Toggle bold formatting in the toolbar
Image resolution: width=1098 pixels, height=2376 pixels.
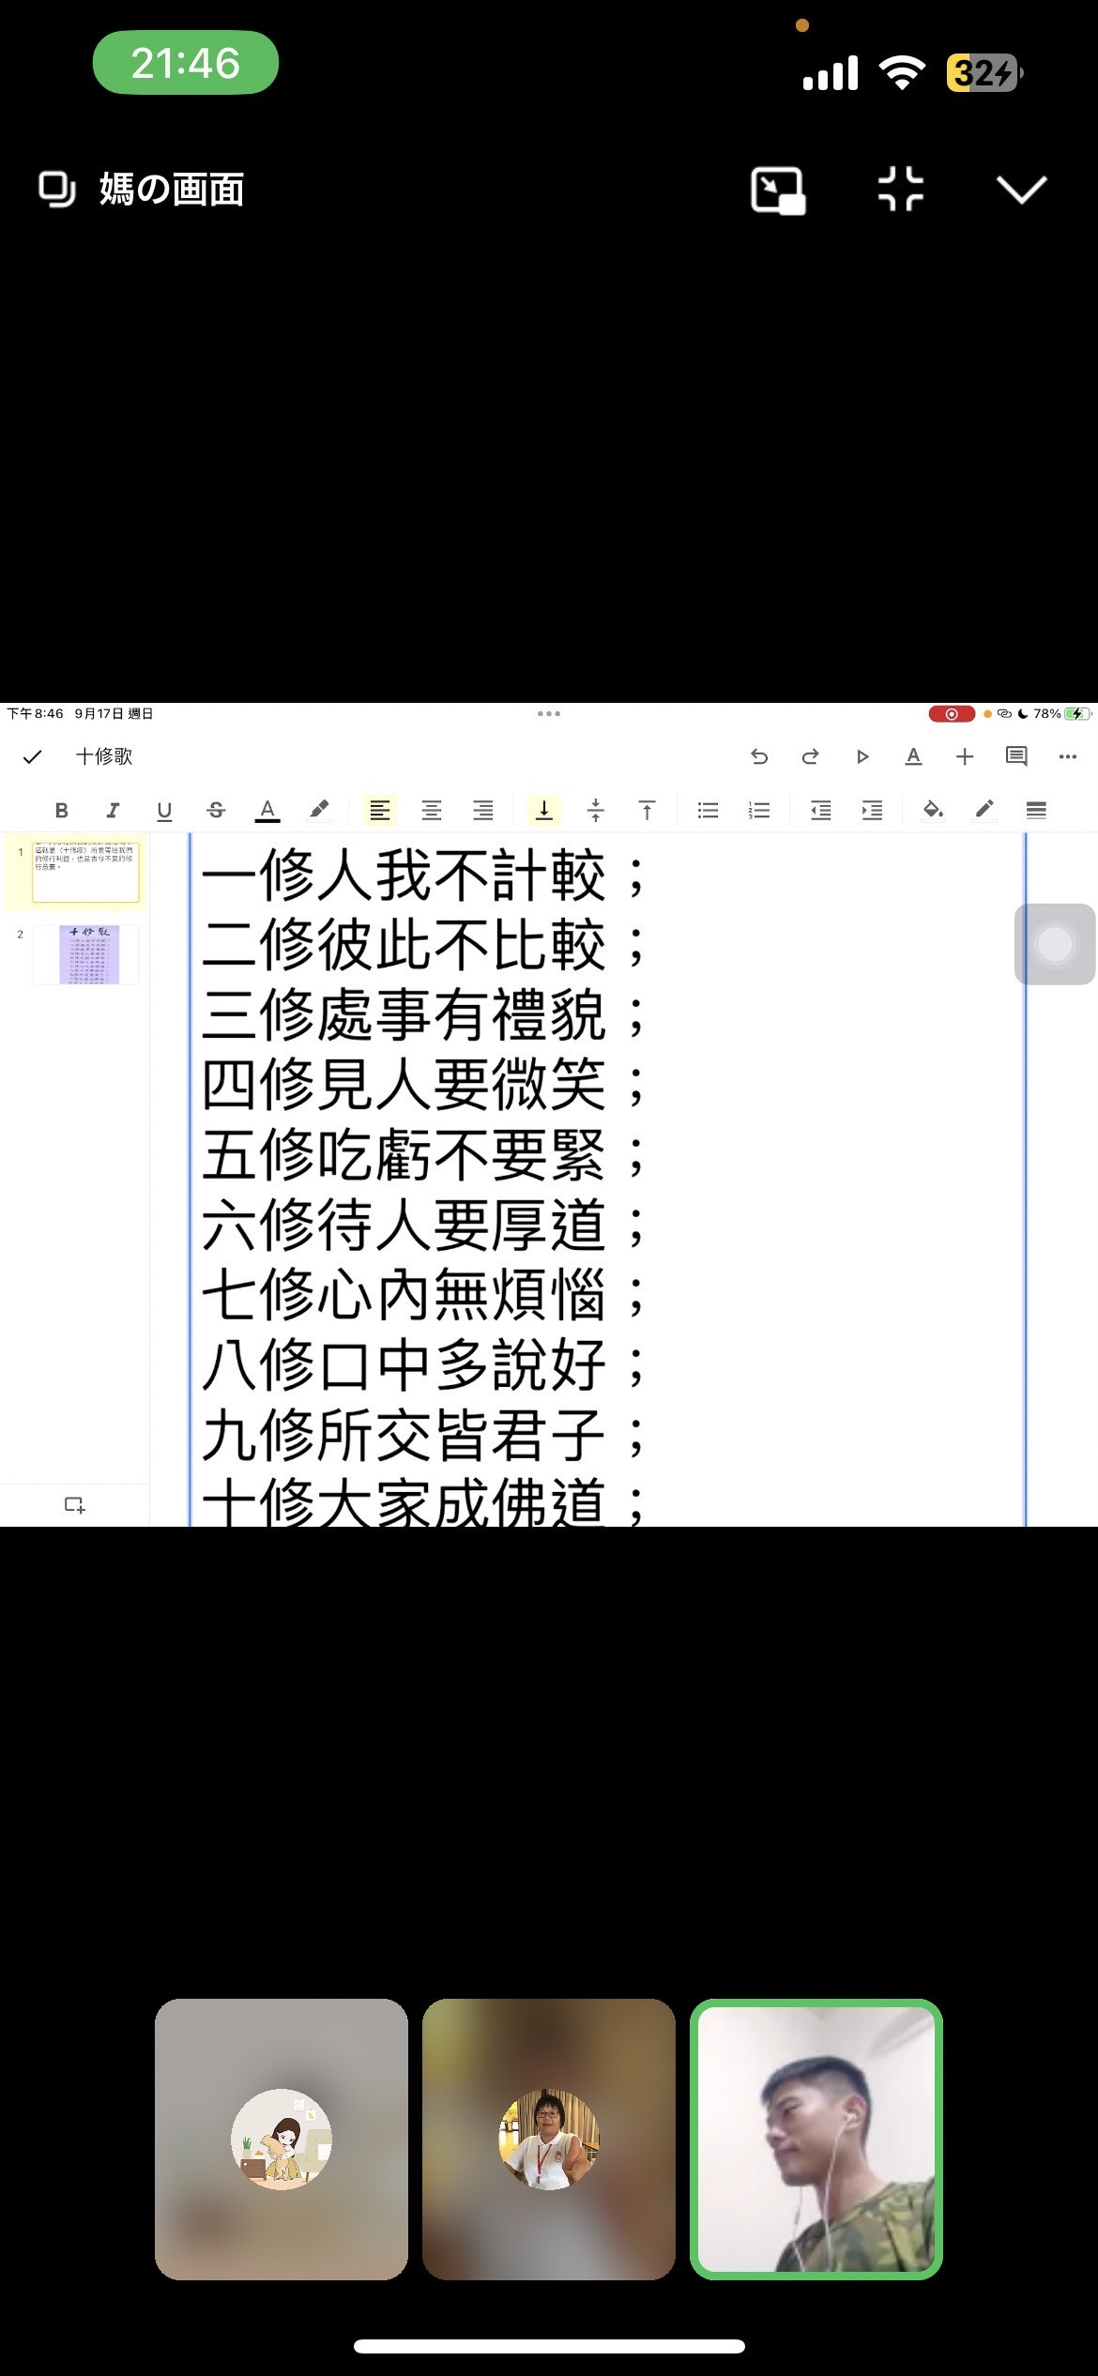(62, 811)
